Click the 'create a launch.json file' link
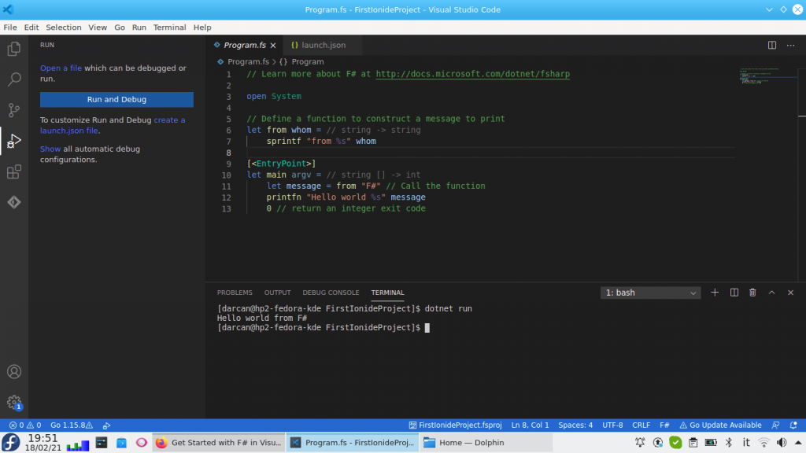The width and height of the screenshot is (806, 453). click(113, 125)
